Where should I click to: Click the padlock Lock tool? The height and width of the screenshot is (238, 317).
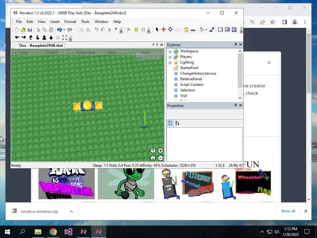186,29
